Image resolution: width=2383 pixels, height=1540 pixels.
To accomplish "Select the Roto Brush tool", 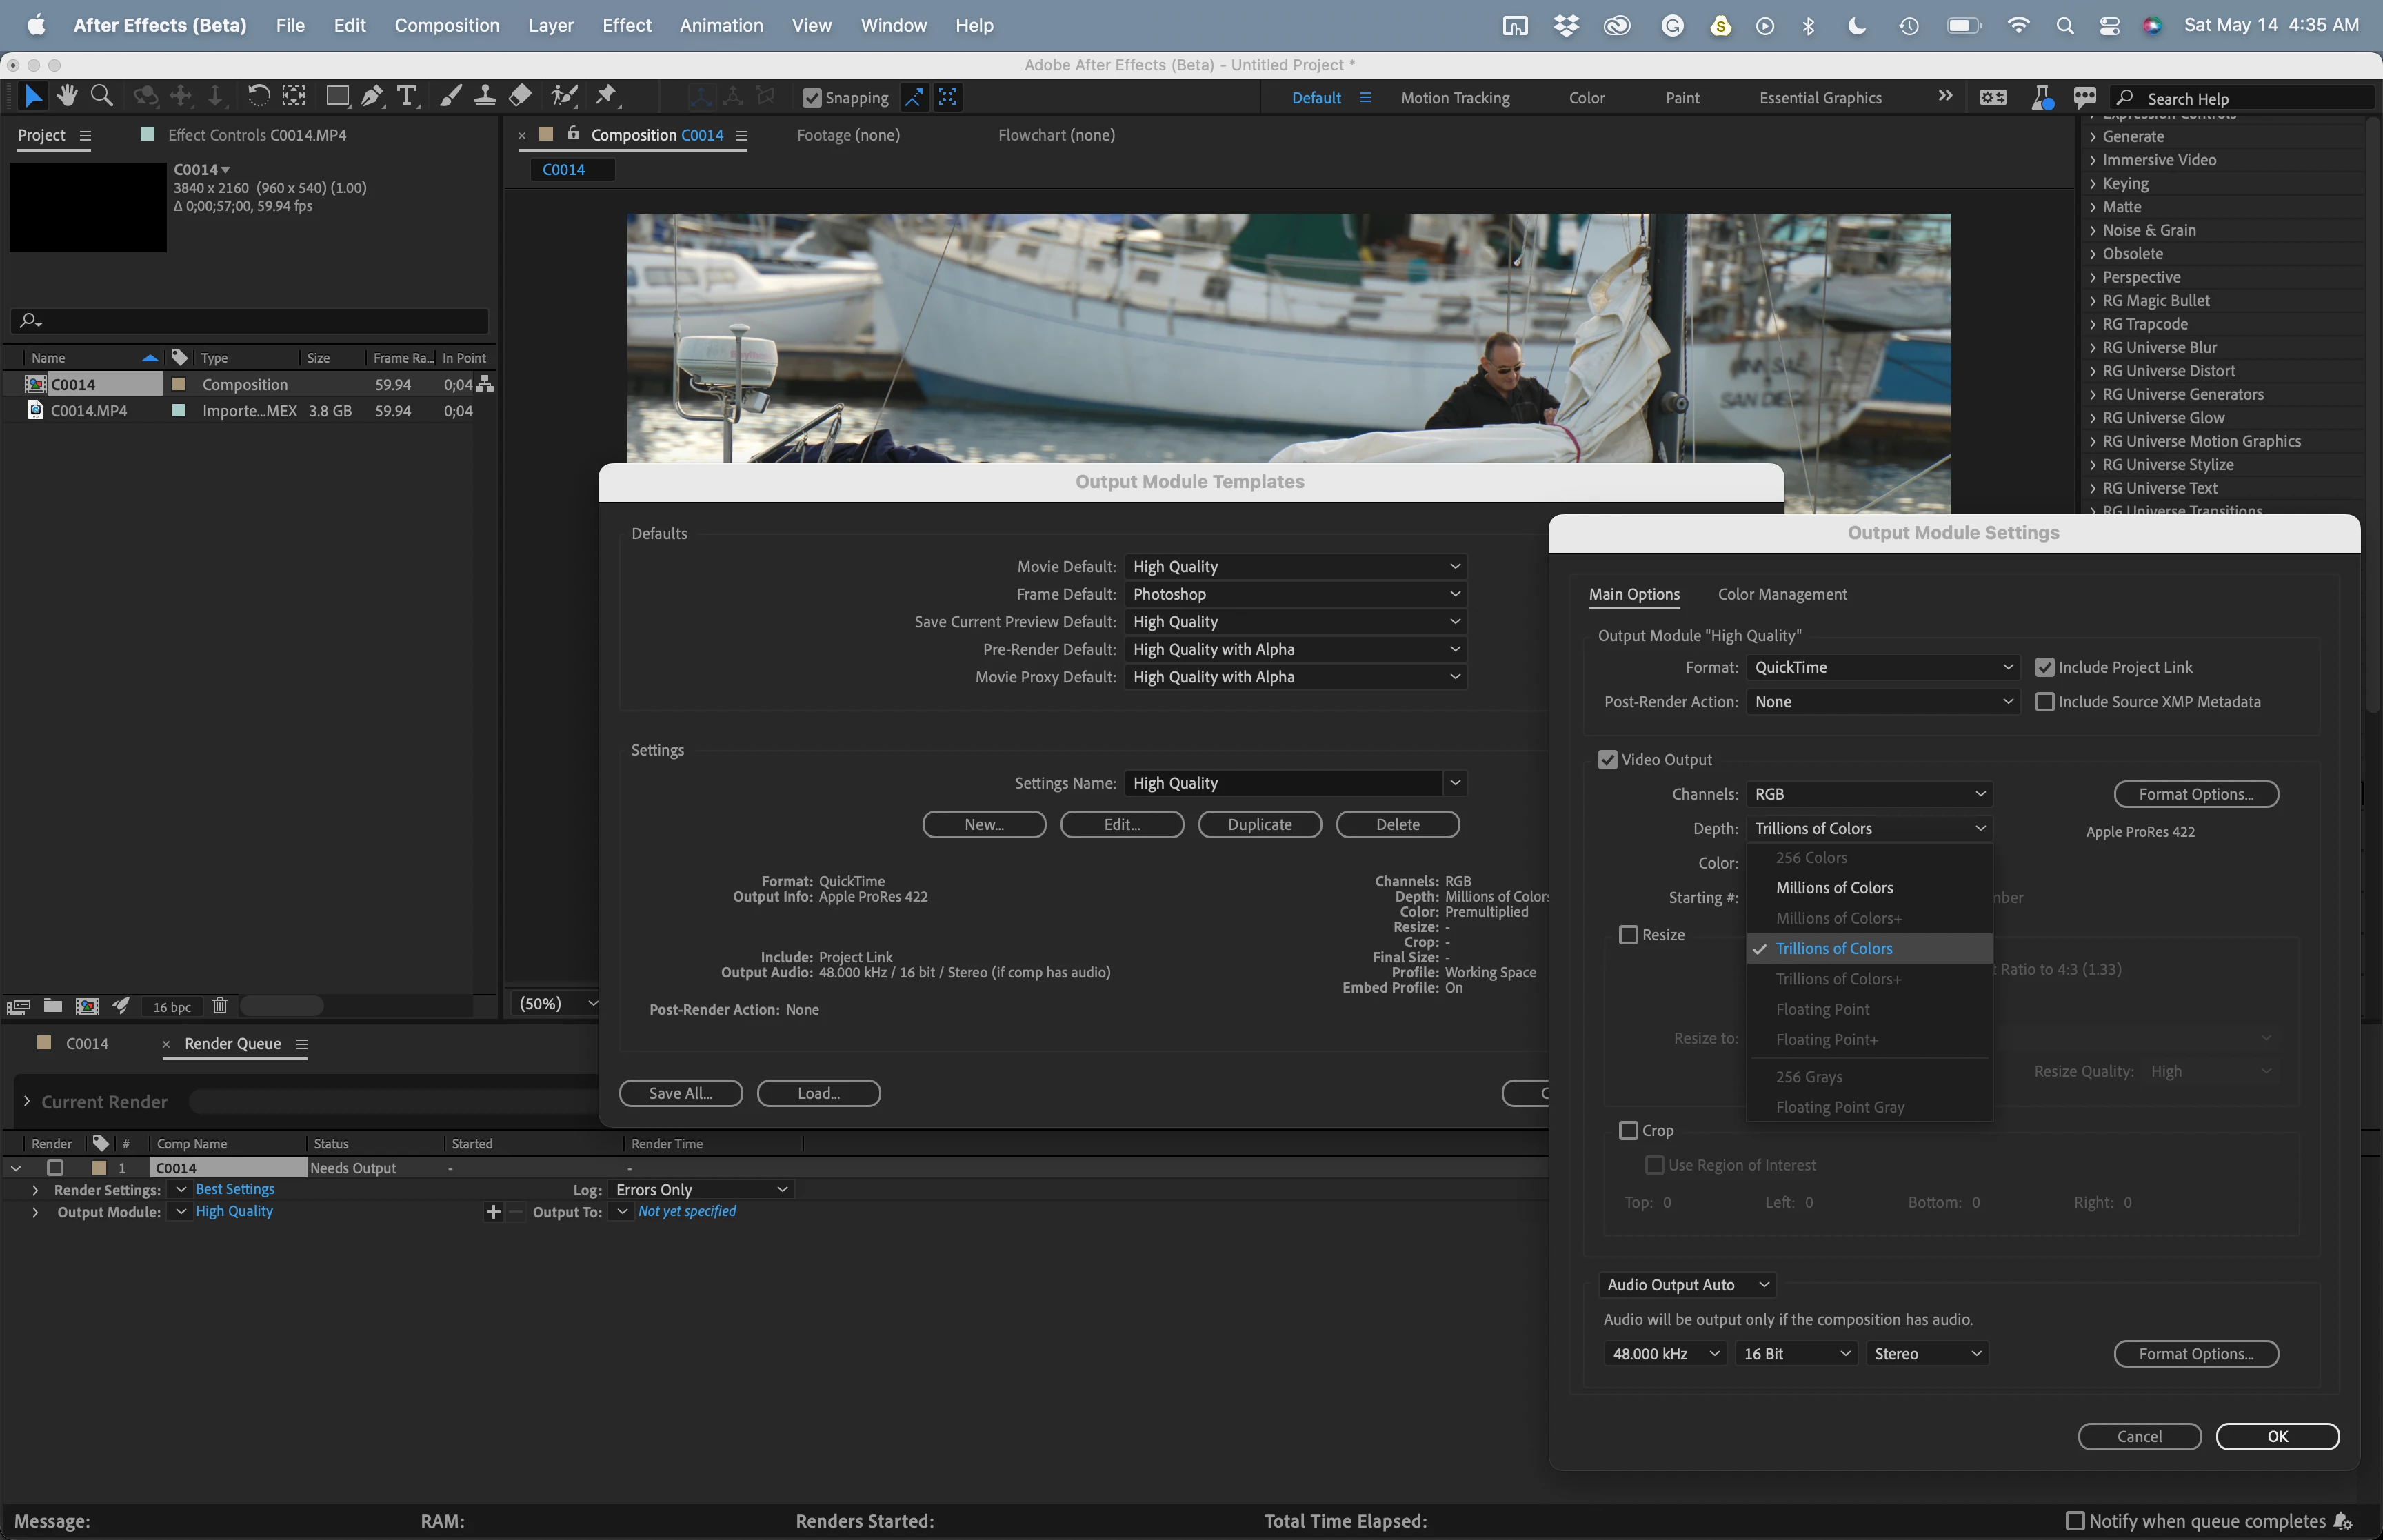I will point(564,96).
